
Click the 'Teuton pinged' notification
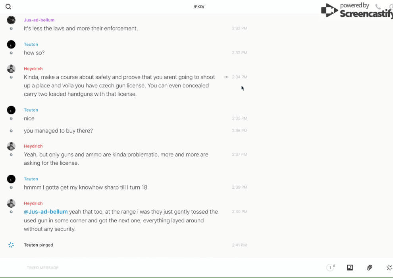(x=39, y=245)
